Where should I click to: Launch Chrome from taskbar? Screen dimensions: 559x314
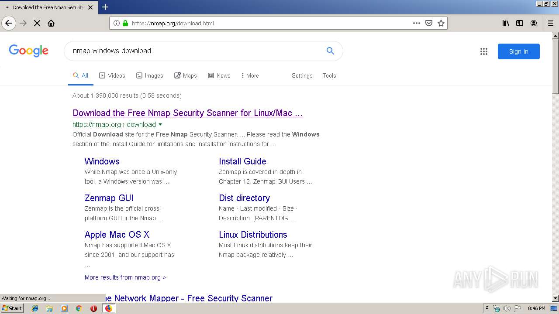79,308
